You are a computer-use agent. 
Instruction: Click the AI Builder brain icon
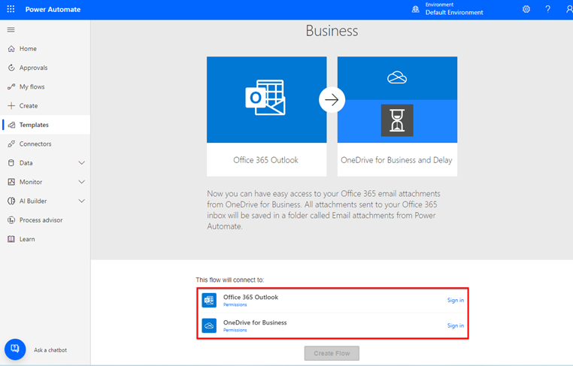pos(11,201)
